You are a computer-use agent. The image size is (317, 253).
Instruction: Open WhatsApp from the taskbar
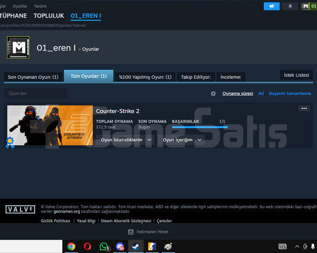pos(104,246)
